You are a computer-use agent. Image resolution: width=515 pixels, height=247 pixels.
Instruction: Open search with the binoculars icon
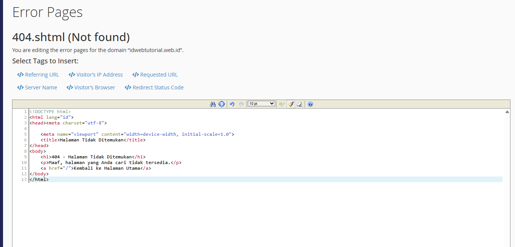[x=213, y=104]
